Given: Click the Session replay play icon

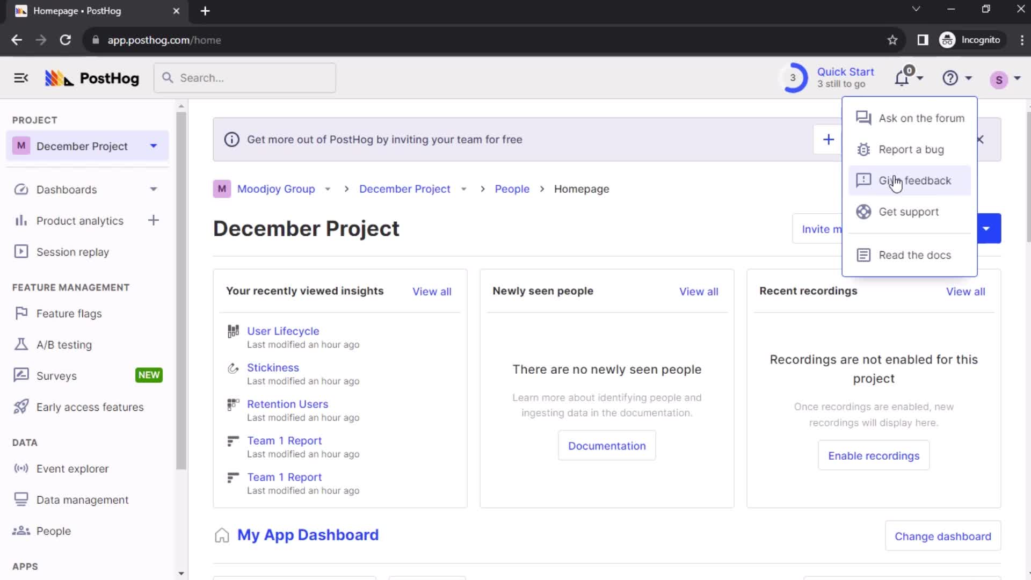Looking at the screenshot, I should point(21,252).
